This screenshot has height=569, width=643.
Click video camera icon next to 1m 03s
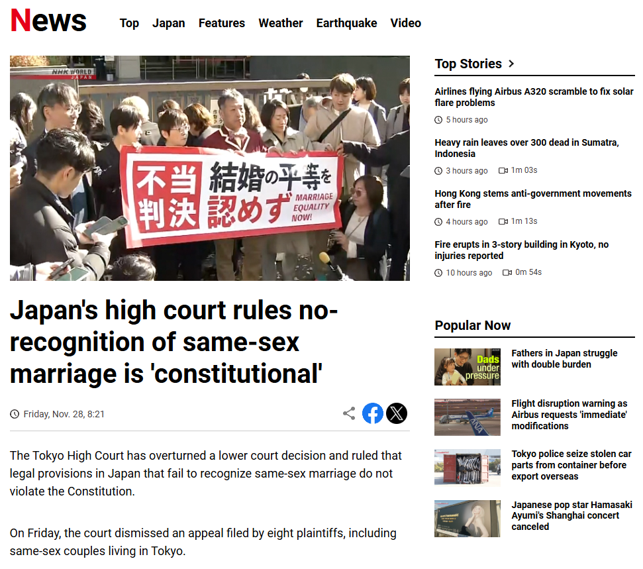pyautogui.click(x=503, y=170)
